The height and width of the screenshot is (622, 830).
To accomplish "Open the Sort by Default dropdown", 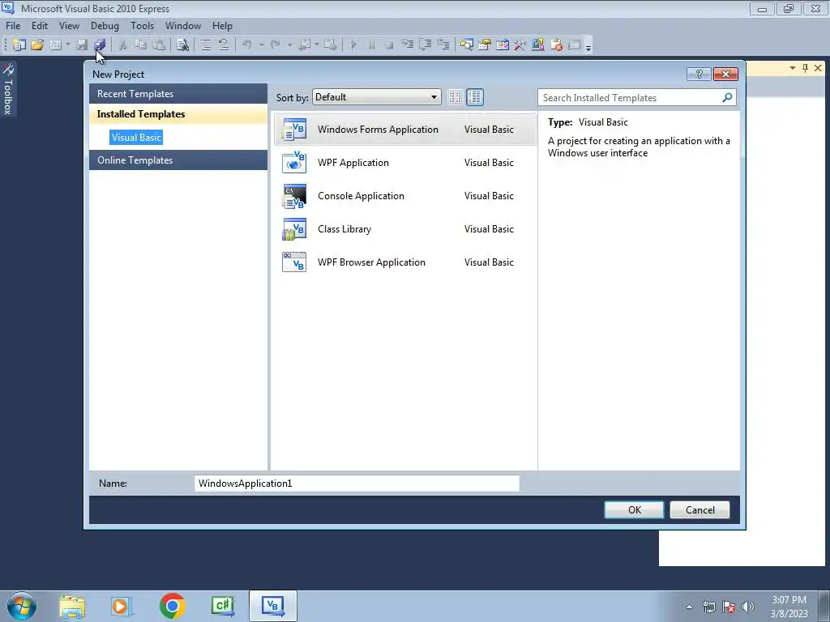I will (376, 97).
